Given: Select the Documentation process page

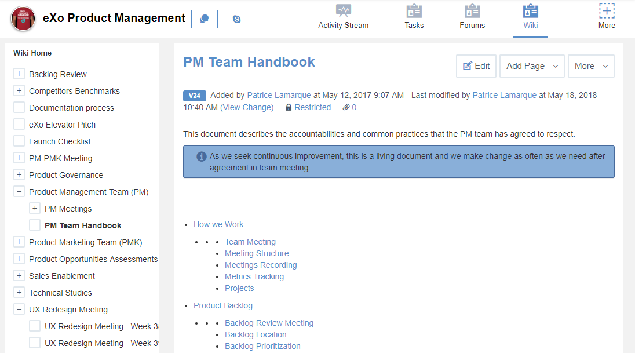Looking at the screenshot, I should (72, 108).
